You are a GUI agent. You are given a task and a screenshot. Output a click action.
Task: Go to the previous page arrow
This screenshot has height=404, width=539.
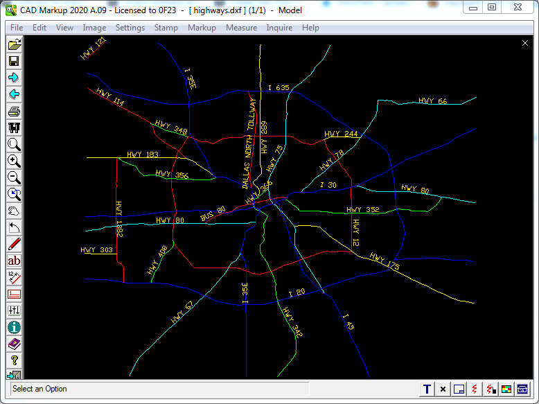point(14,94)
